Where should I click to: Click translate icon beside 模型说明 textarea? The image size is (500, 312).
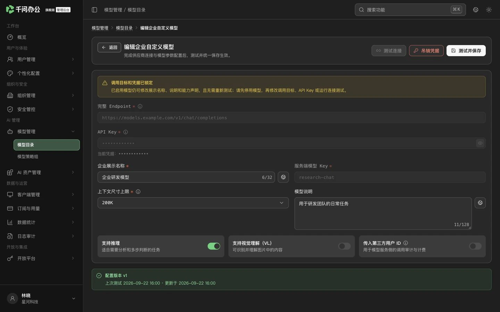[480, 203]
